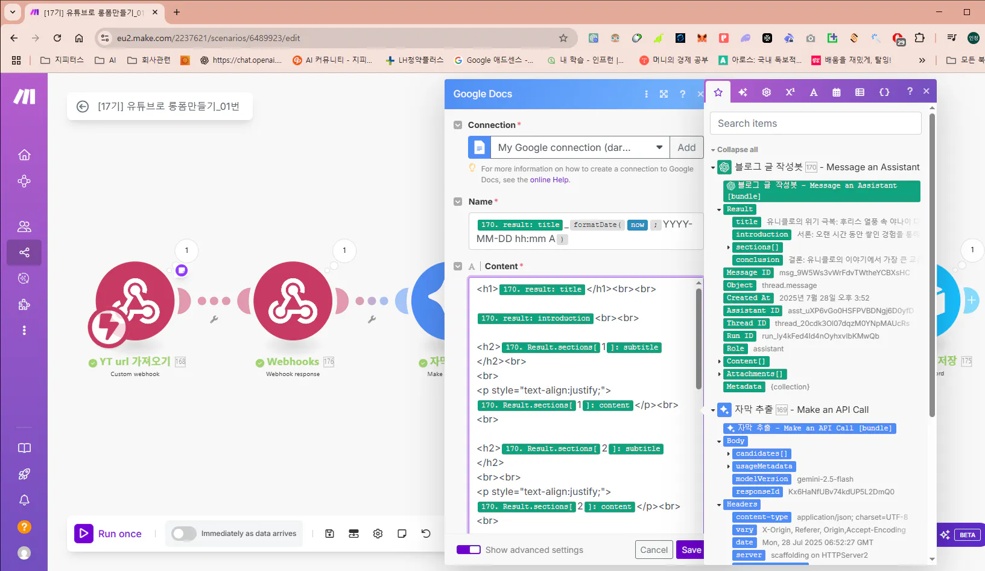This screenshot has width=985, height=571.
Task: Collapse the Headers node
Action: (719, 505)
